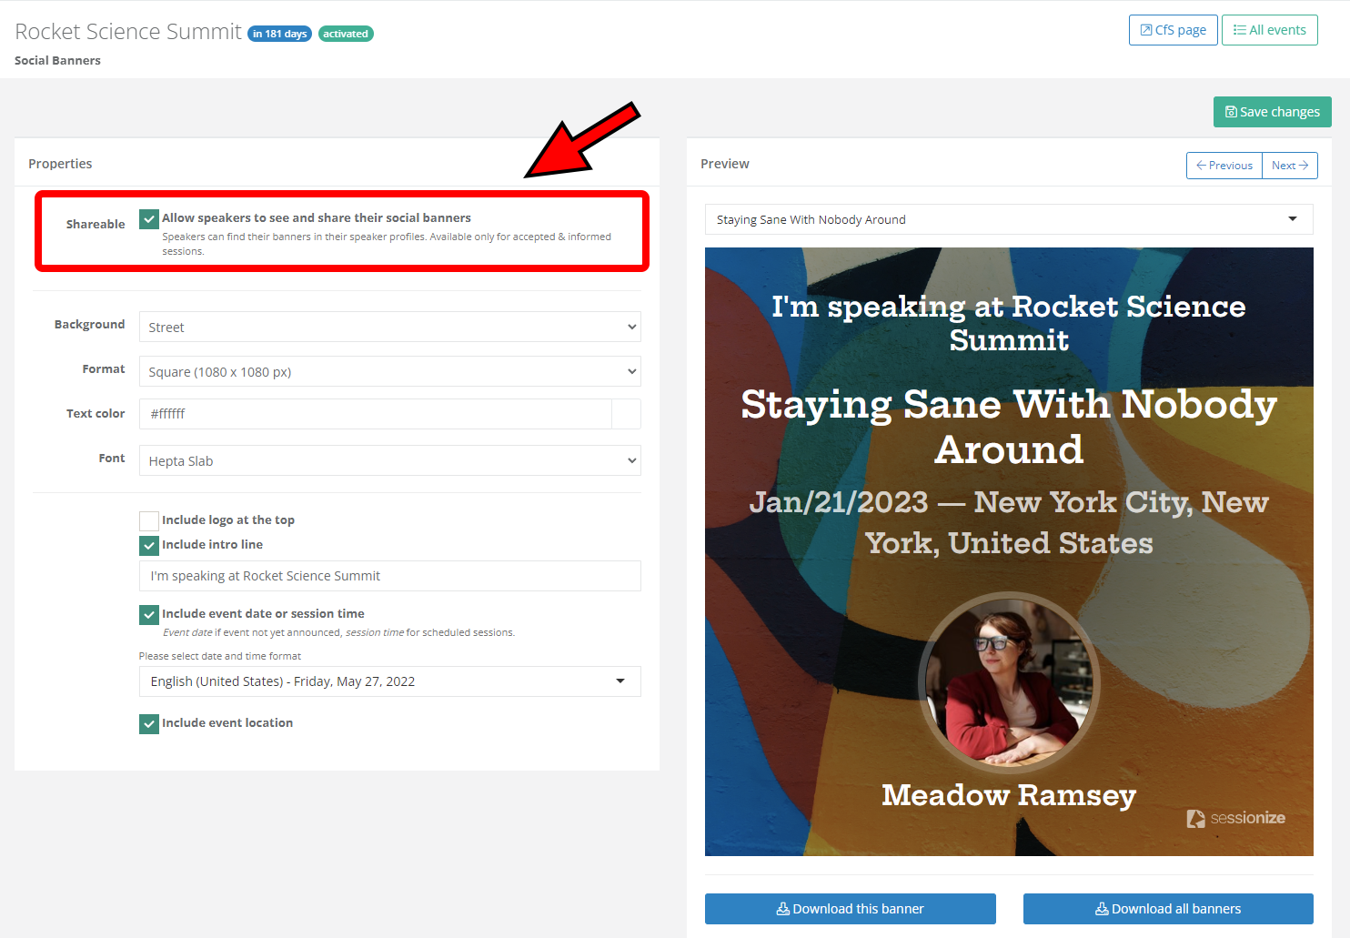Expand the session selector in Preview

coord(1008,219)
